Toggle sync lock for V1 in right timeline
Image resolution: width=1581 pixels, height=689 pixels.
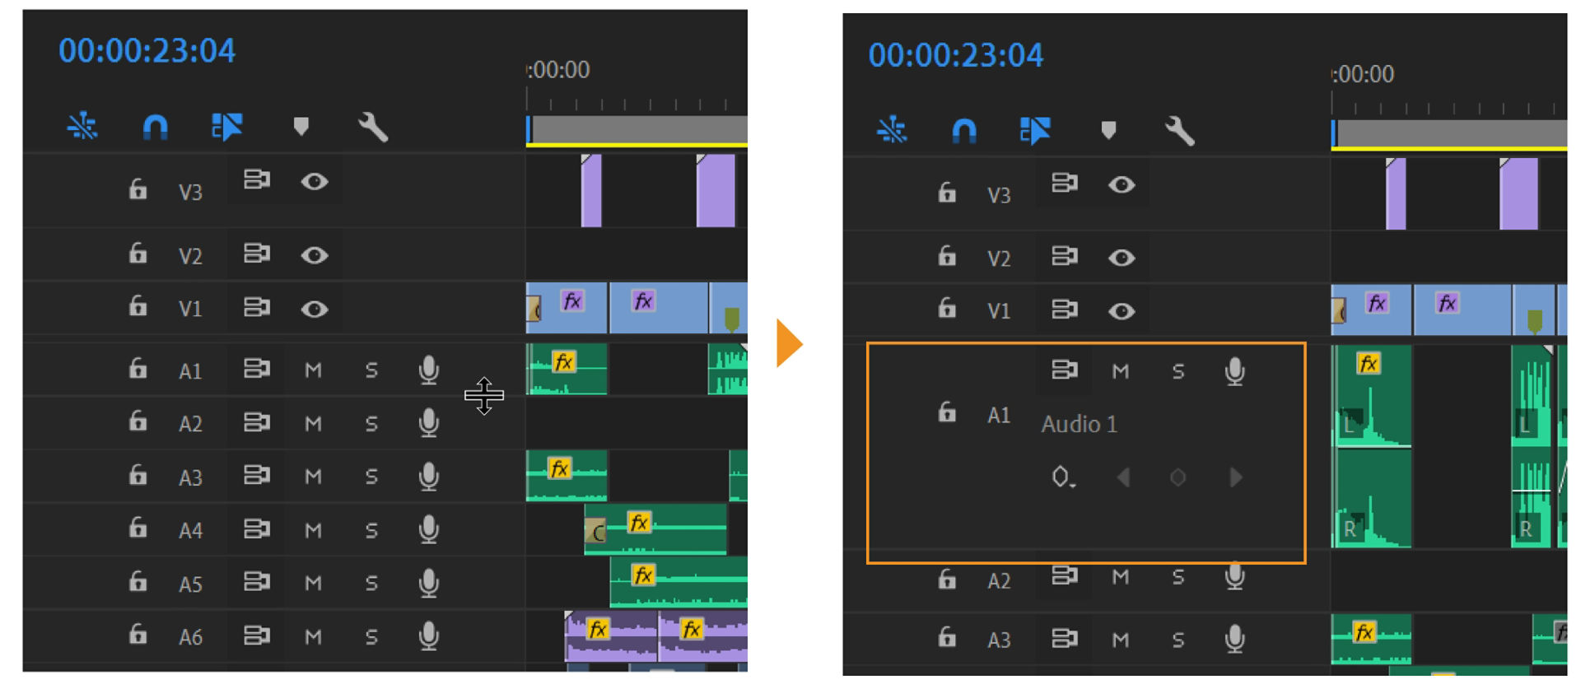(1065, 310)
